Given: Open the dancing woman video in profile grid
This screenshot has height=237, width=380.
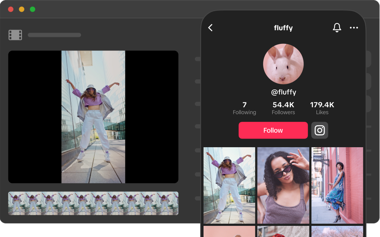Looking at the screenshot, I should point(229,185).
